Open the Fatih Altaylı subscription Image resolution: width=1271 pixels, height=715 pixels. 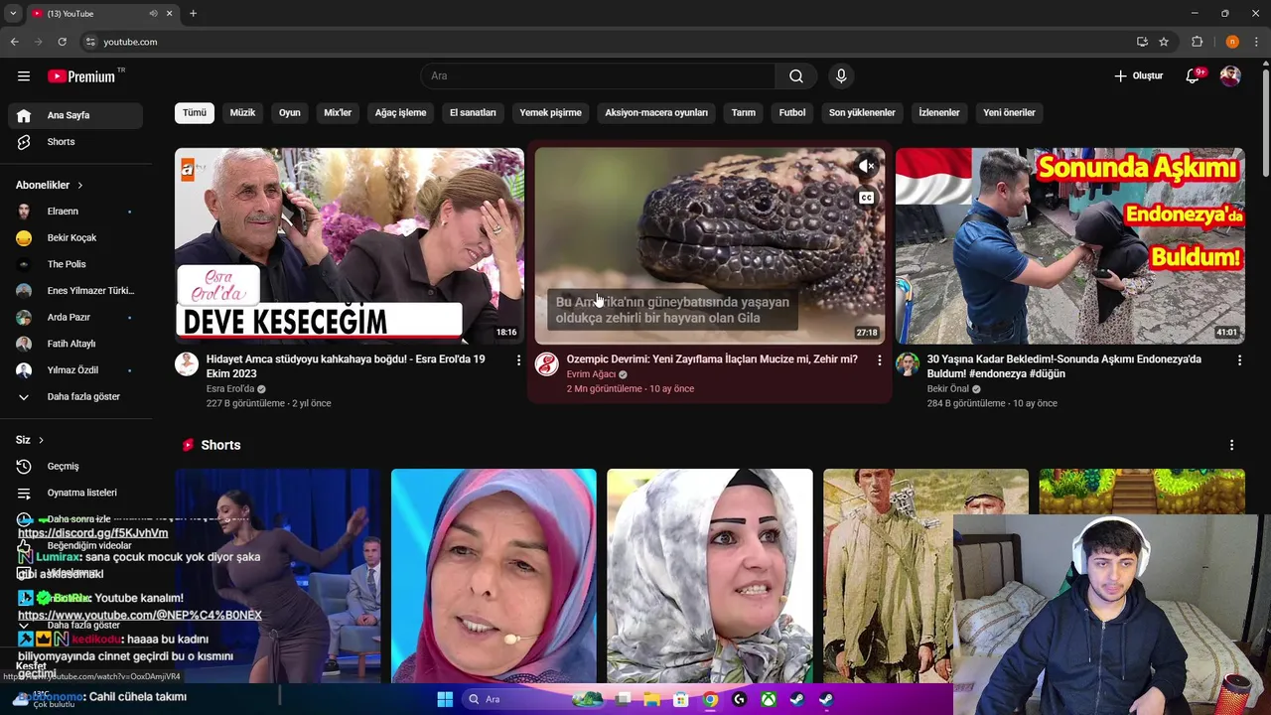point(75,344)
